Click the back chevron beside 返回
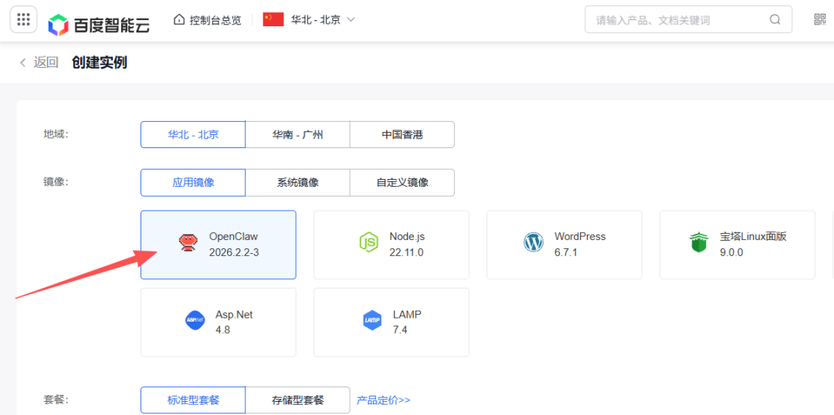The image size is (834, 415). 23,62
